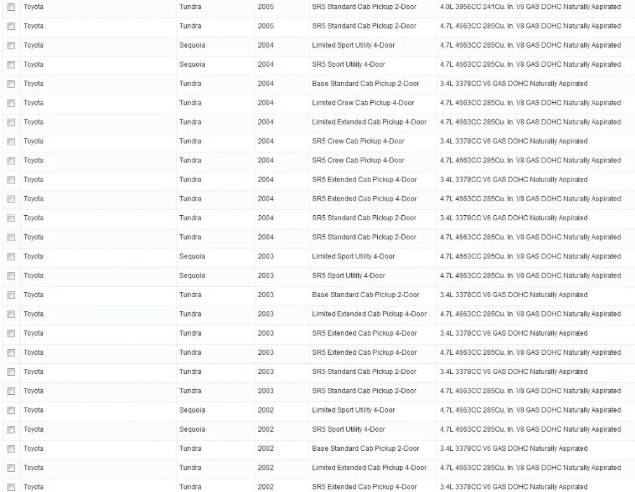Click 'Base Standard Cab Pickup 2-Door' in 2002 row
The width and height of the screenshot is (635, 492).
click(x=365, y=449)
